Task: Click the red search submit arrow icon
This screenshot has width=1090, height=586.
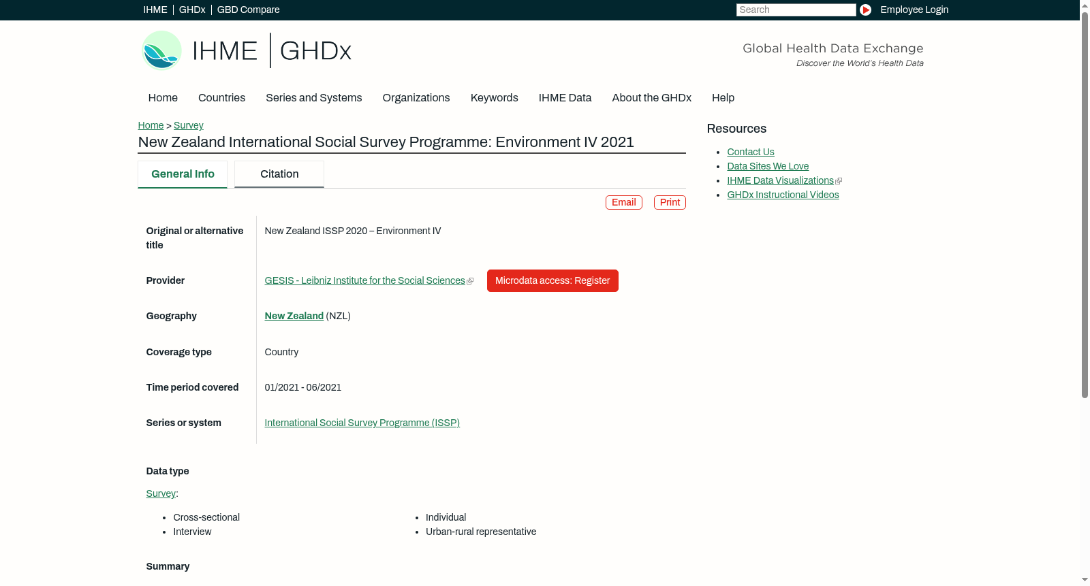Action: tap(865, 10)
